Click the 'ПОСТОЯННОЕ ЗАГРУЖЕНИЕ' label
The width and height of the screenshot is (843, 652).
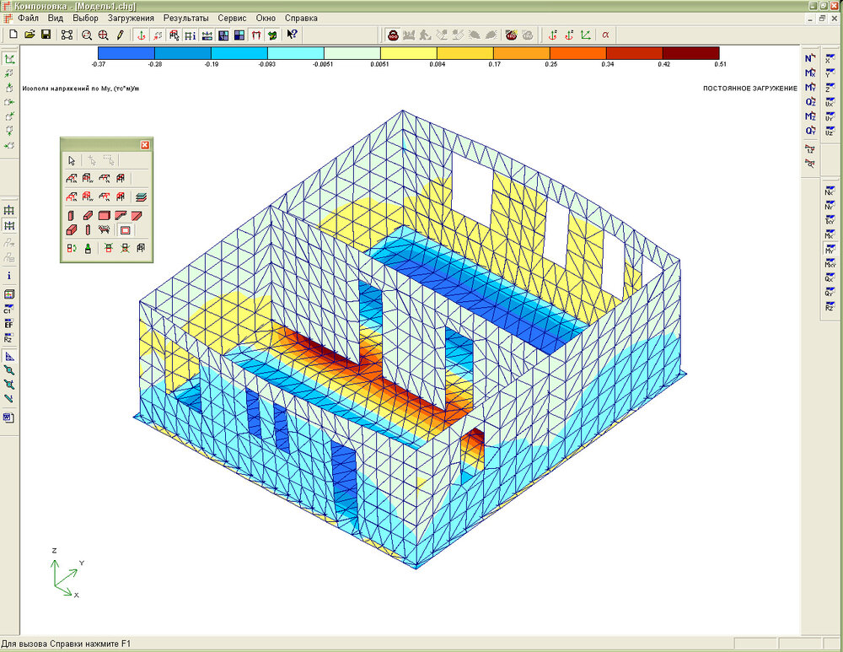pos(750,89)
